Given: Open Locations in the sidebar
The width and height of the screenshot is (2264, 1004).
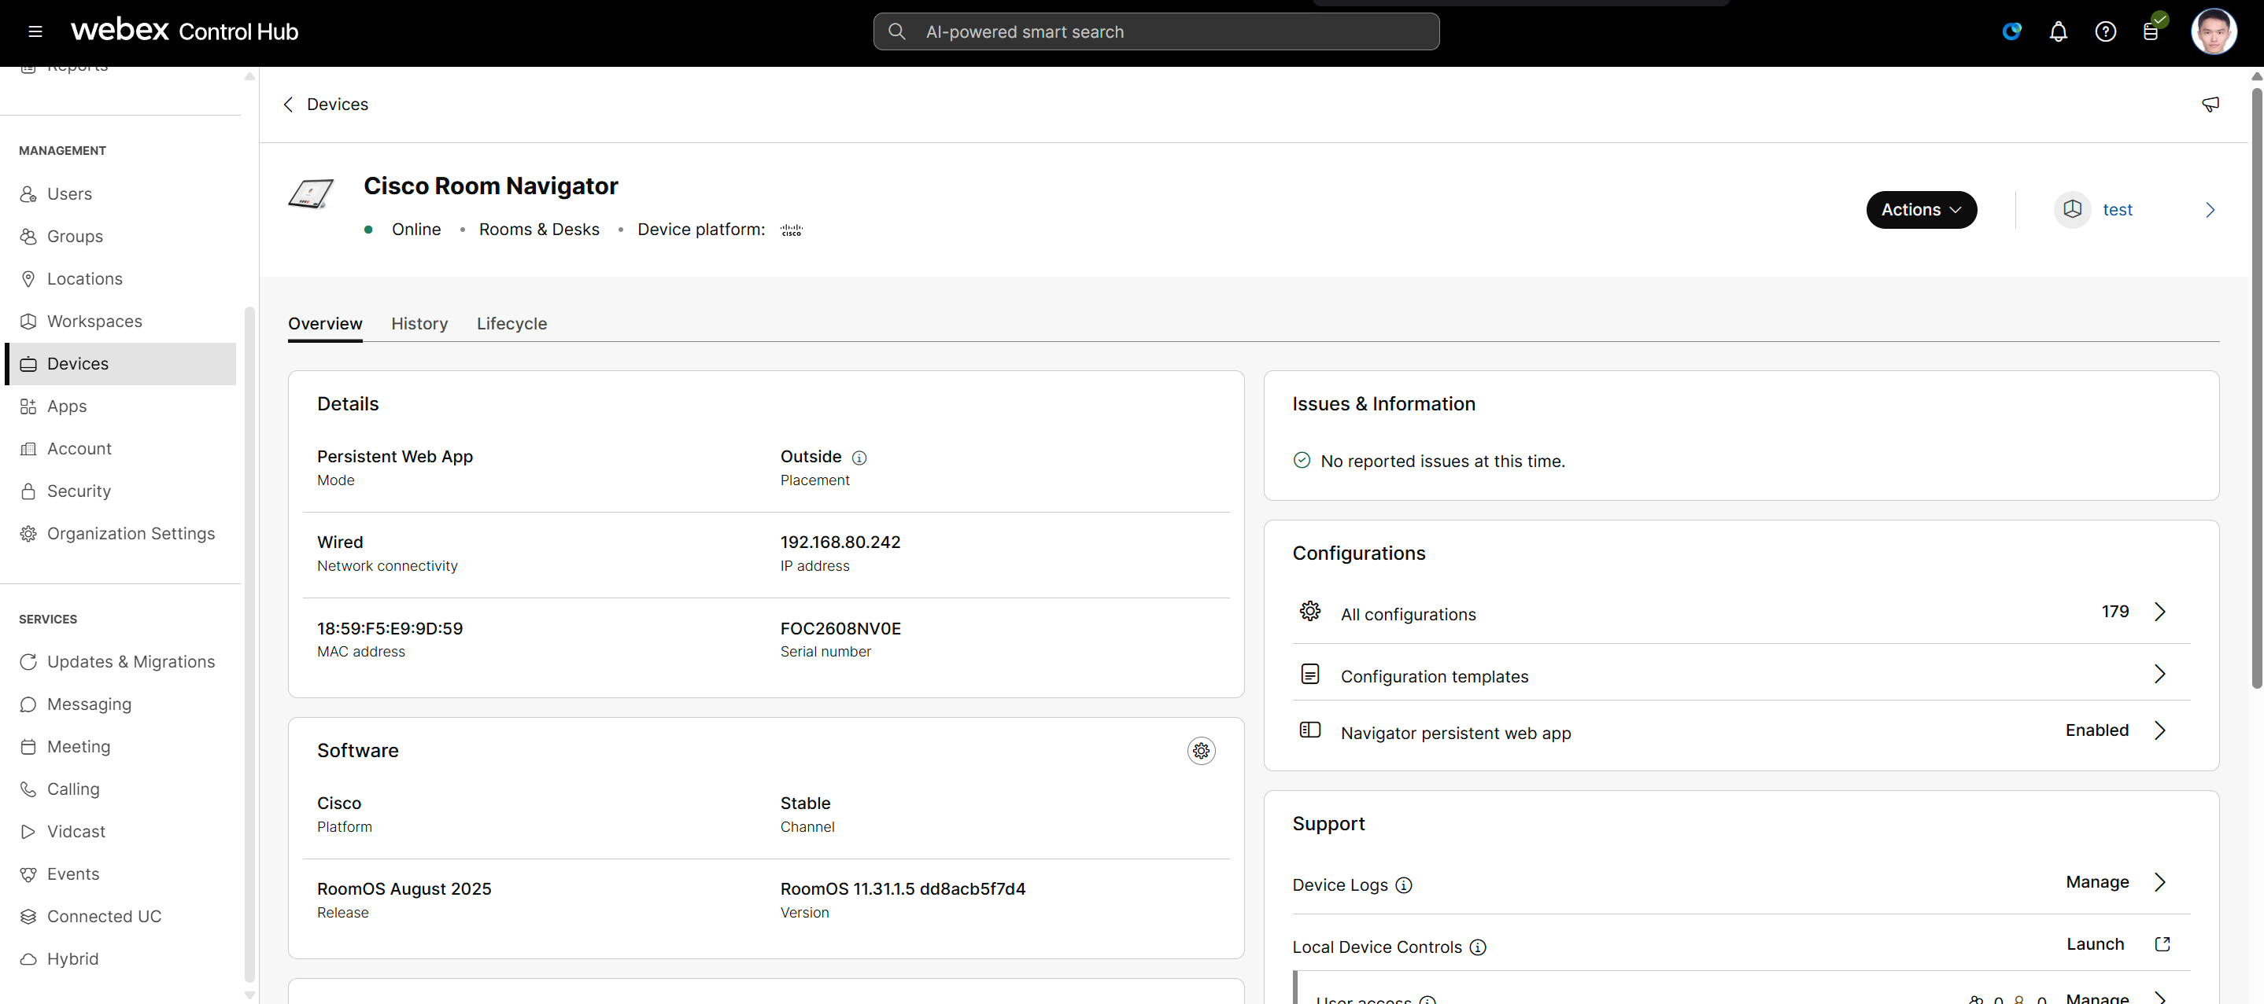Looking at the screenshot, I should coord(120,279).
